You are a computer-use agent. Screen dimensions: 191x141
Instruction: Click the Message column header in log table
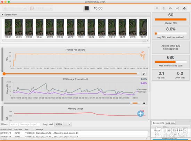(x=39, y=129)
